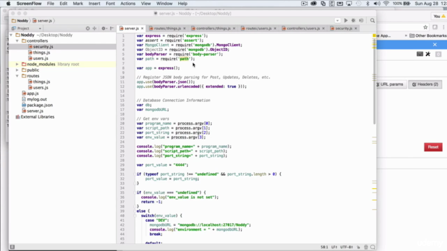Open Project panel gear settings

pyautogui.click(x=103, y=29)
